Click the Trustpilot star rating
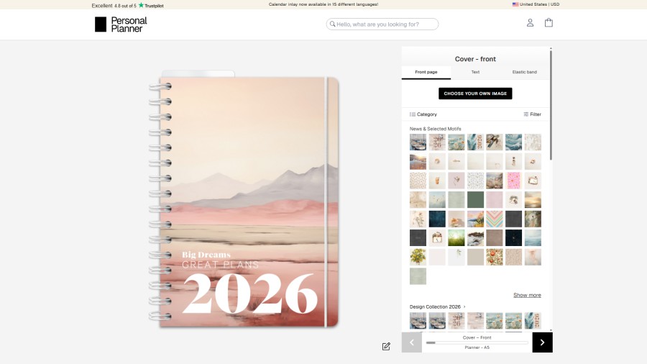Viewport: 647px width, 364px height. [x=150, y=5]
